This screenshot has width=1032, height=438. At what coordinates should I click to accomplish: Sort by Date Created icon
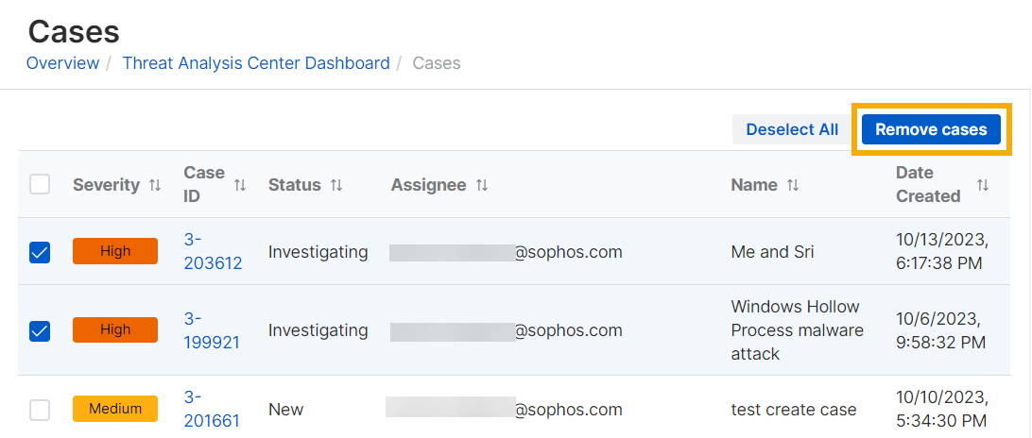[x=983, y=185]
